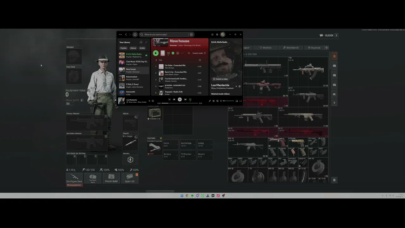The height and width of the screenshot is (228, 405).
Task: Click the Show Outfit info icon
Action: (82, 100)
